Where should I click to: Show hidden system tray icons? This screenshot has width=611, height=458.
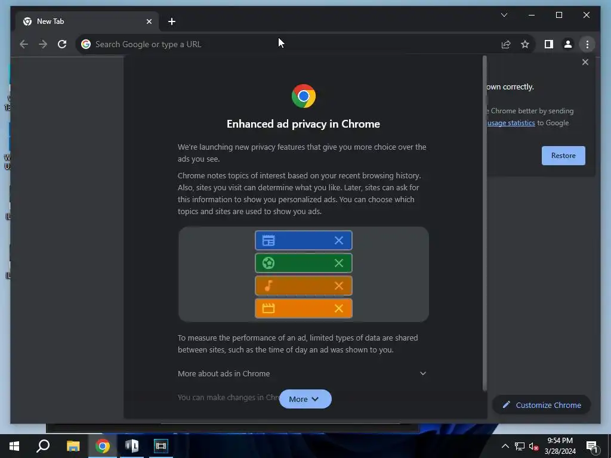(x=505, y=446)
